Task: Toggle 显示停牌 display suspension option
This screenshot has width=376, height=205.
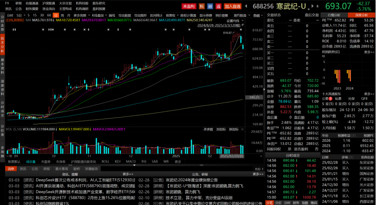Action: coord(206,15)
